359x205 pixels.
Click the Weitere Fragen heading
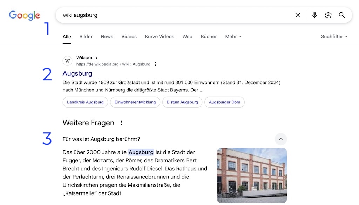pos(88,123)
